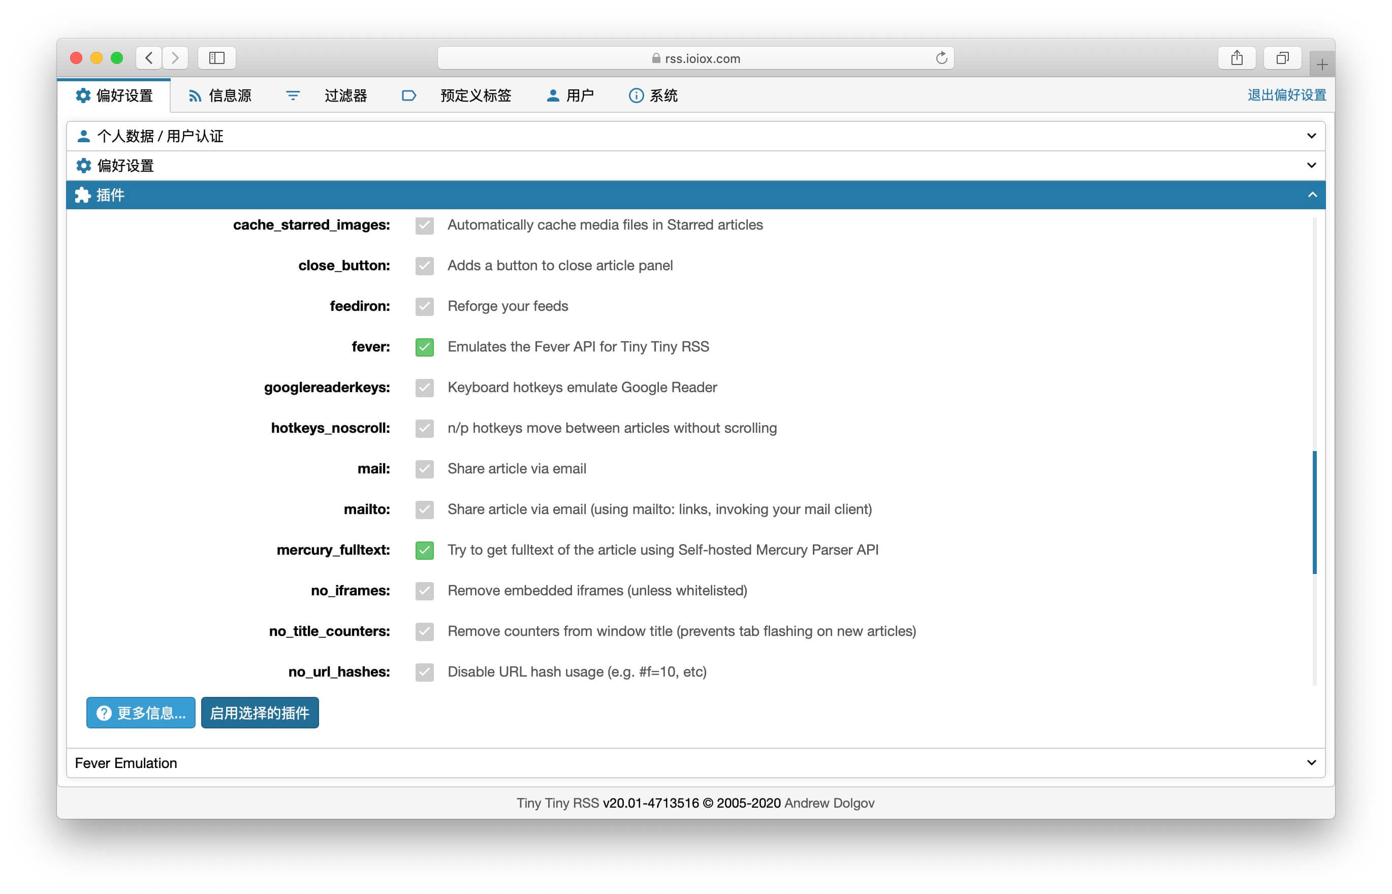1392x894 pixels.
Task: Click the 启用选择的插件 button
Action: 260,713
